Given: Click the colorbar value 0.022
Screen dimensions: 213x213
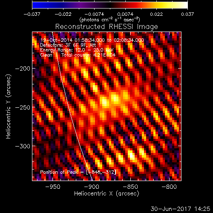Looking at the screenshot, I should pos(156,14).
